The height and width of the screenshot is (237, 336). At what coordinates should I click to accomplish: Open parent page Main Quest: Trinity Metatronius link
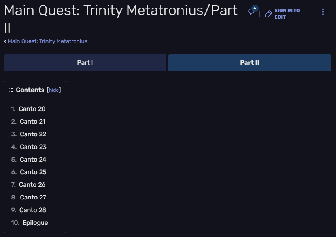47,41
